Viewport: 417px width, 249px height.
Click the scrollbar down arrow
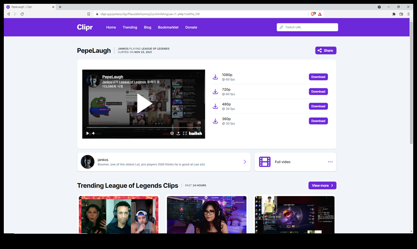(x=411, y=231)
